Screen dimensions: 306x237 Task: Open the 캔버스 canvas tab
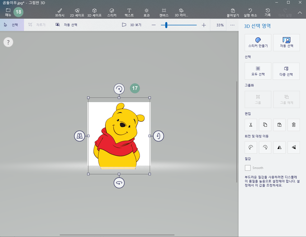coord(164,13)
